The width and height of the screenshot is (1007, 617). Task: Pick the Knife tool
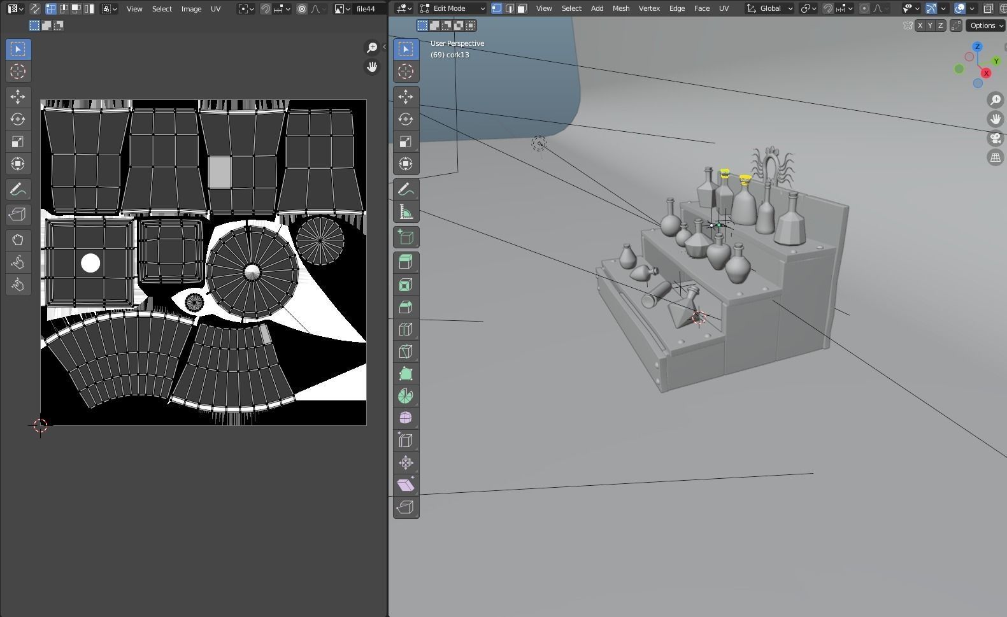coord(406,351)
